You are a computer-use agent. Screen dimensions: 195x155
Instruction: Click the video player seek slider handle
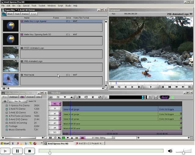pyautogui.click(x=50, y=152)
